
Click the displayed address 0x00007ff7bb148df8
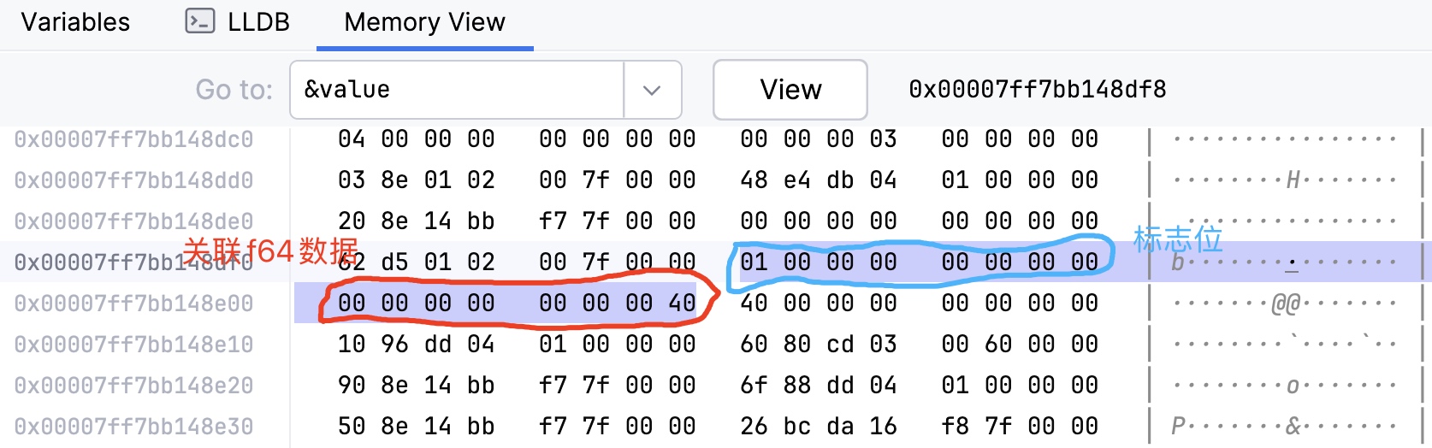click(x=1038, y=90)
